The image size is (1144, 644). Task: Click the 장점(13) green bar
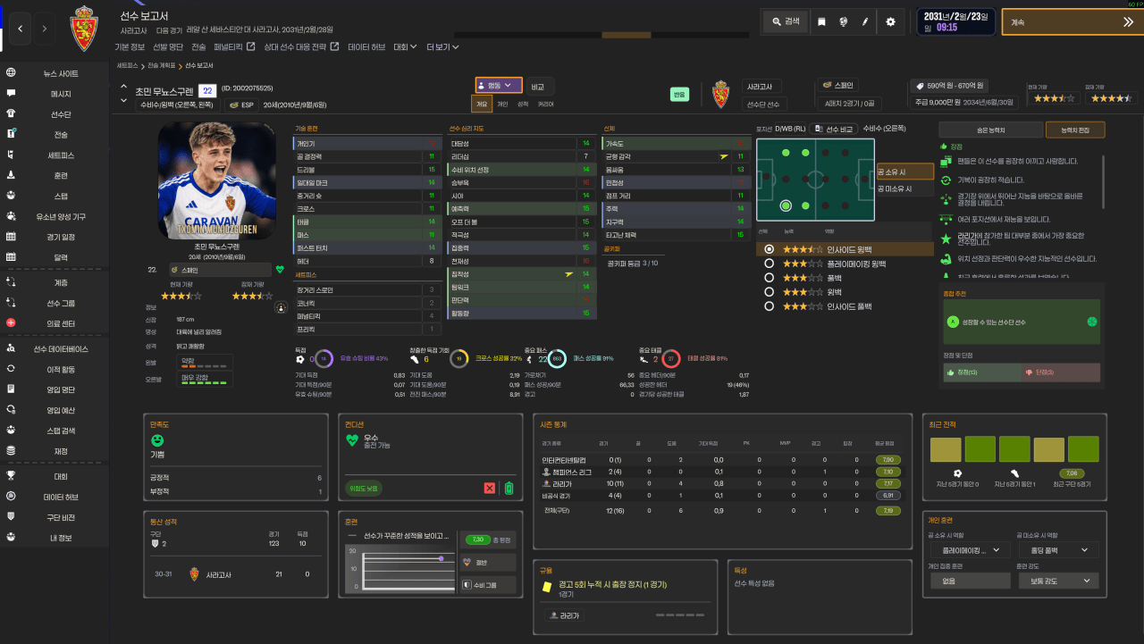point(981,372)
